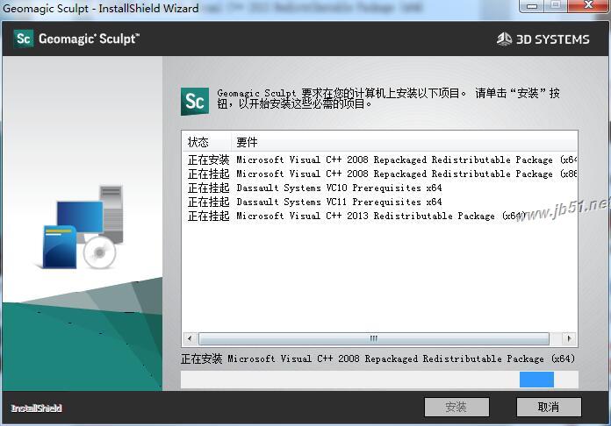Screen dimensions: 611x426
Task: Click the scroll-right arrow in the prerequisites list
Action: click(570, 338)
